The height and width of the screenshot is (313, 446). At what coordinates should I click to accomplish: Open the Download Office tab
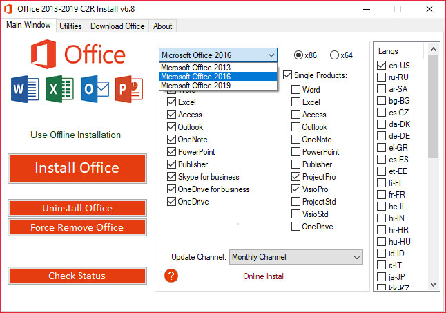click(117, 26)
